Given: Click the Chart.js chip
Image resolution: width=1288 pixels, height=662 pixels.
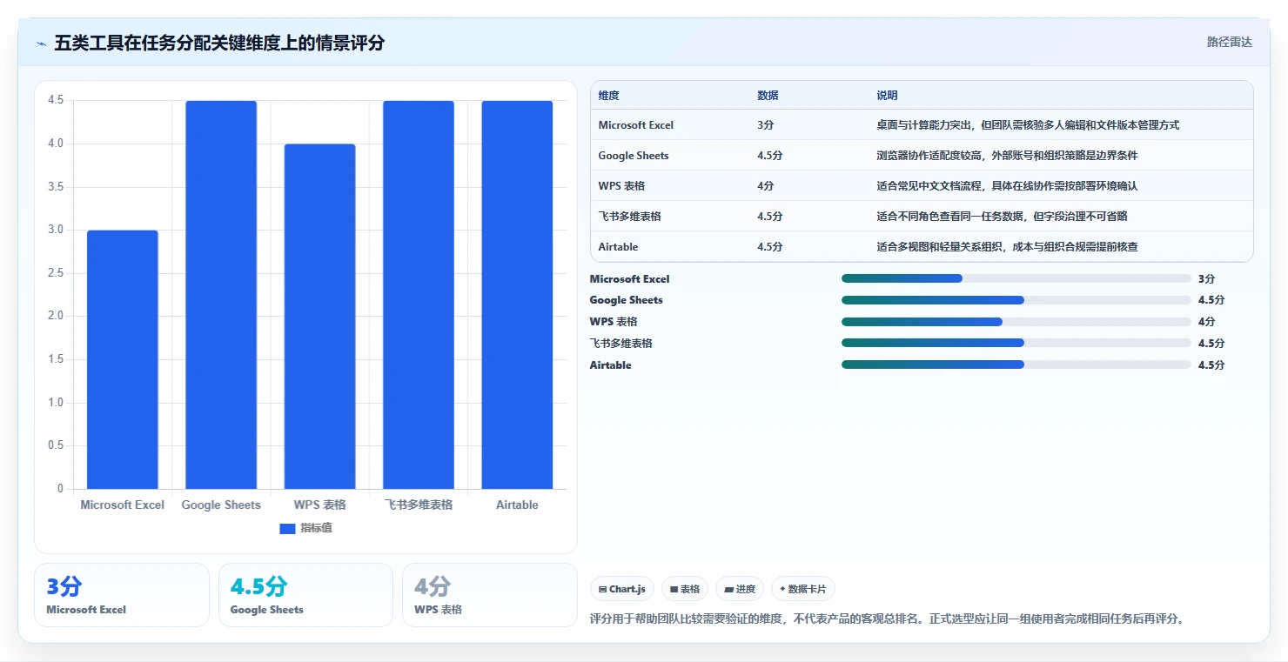Looking at the screenshot, I should [622, 589].
